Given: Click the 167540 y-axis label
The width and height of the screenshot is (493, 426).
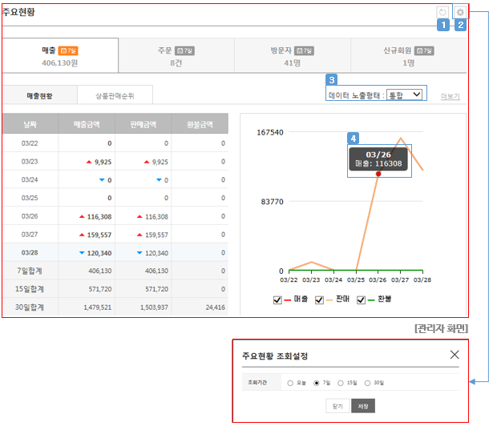Looking at the screenshot, I should pos(270,132).
